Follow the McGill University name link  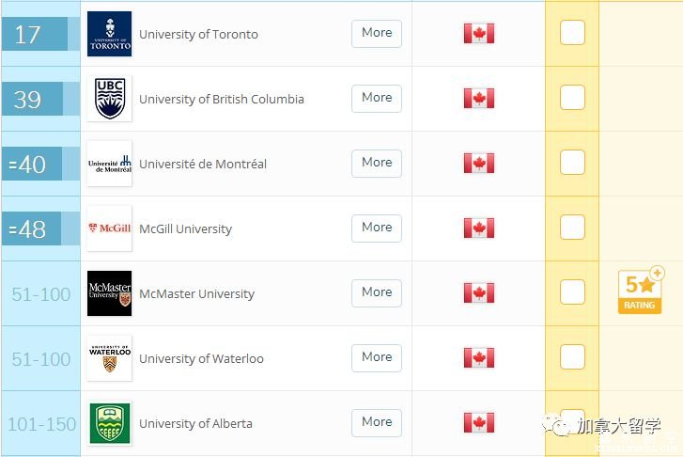(186, 228)
